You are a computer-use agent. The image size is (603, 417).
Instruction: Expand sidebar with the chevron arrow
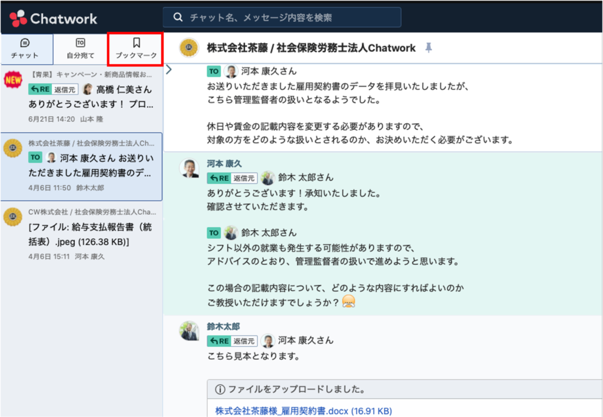click(x=169, y=70)
